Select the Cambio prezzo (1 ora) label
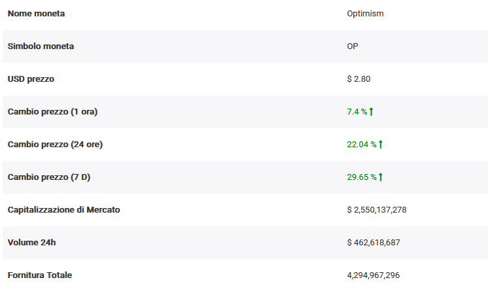 (x=52, y=112)
